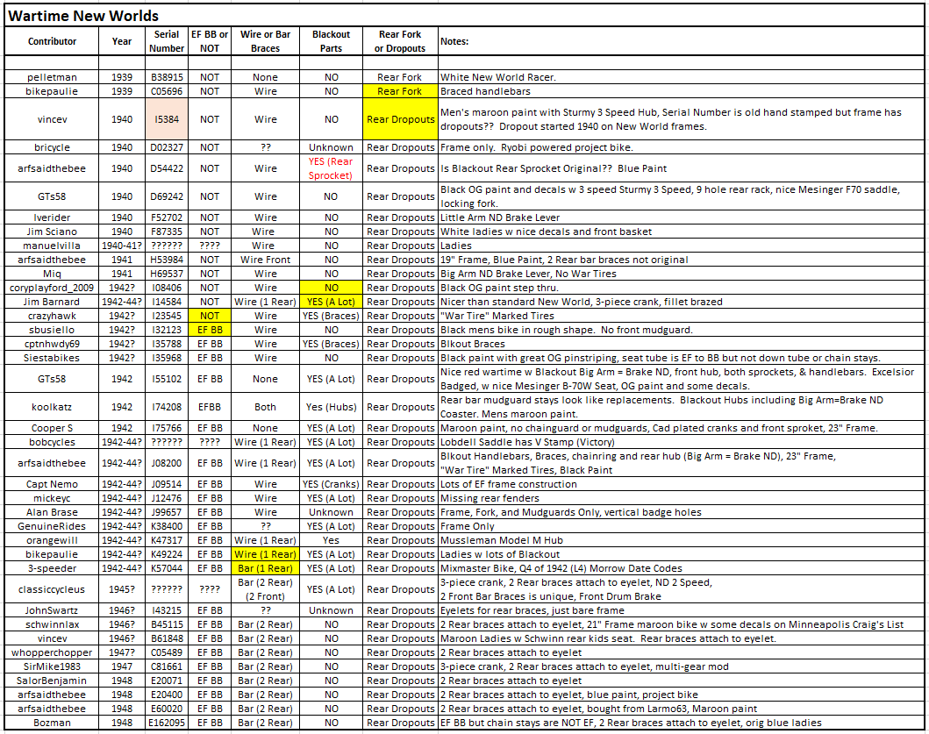Select contributor cell 'Miq'

tap(52, 274)
